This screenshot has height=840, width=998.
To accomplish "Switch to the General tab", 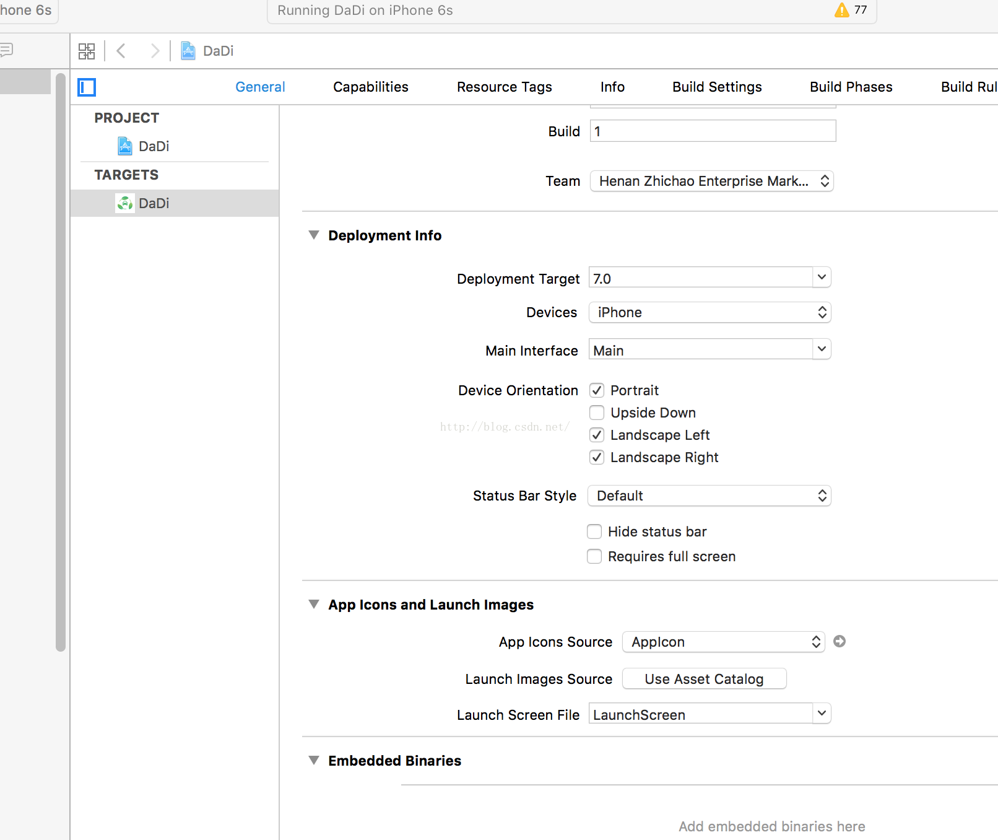I will coord(260,87).
